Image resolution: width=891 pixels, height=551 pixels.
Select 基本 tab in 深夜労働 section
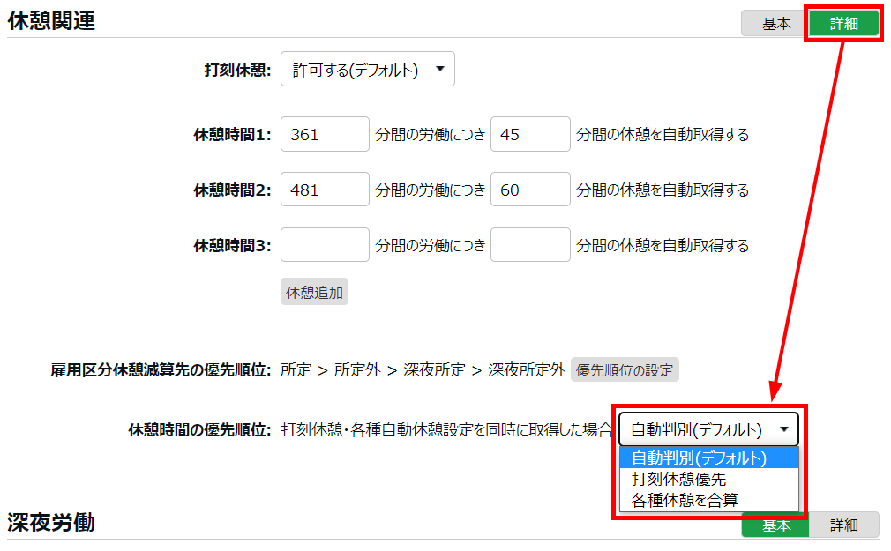(775, 525)
